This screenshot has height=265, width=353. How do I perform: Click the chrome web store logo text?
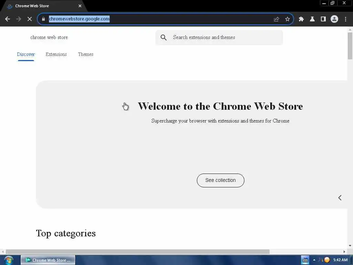[x=49, y=37]
